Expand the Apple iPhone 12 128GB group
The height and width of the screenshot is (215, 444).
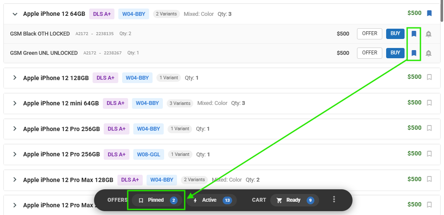[x=15, y=78]
